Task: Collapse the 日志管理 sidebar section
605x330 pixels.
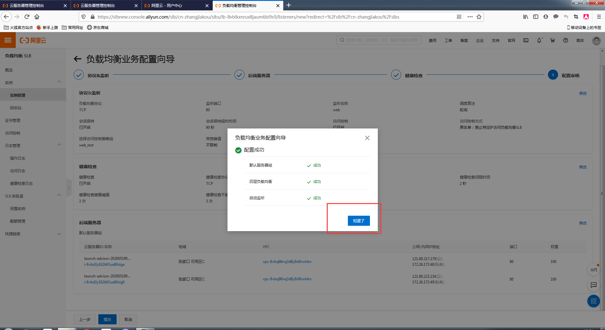Action: (x=59, y=145)
